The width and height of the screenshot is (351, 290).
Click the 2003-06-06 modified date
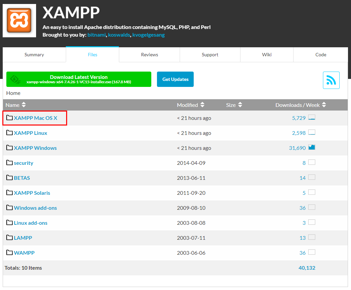(191, 253)
